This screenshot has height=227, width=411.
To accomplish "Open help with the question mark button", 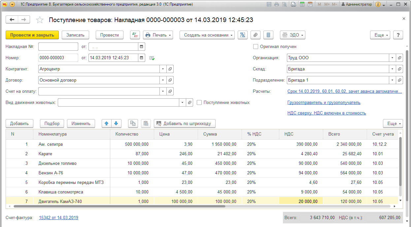I will pos(398,35).
